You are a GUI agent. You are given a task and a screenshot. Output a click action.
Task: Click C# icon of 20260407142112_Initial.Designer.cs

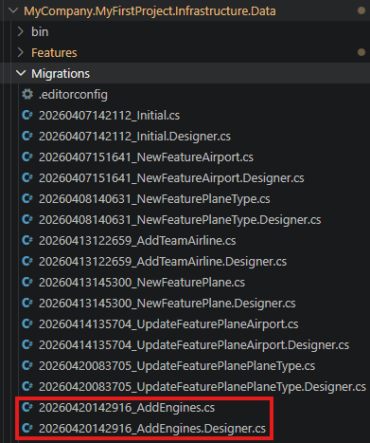pos(27,136)
